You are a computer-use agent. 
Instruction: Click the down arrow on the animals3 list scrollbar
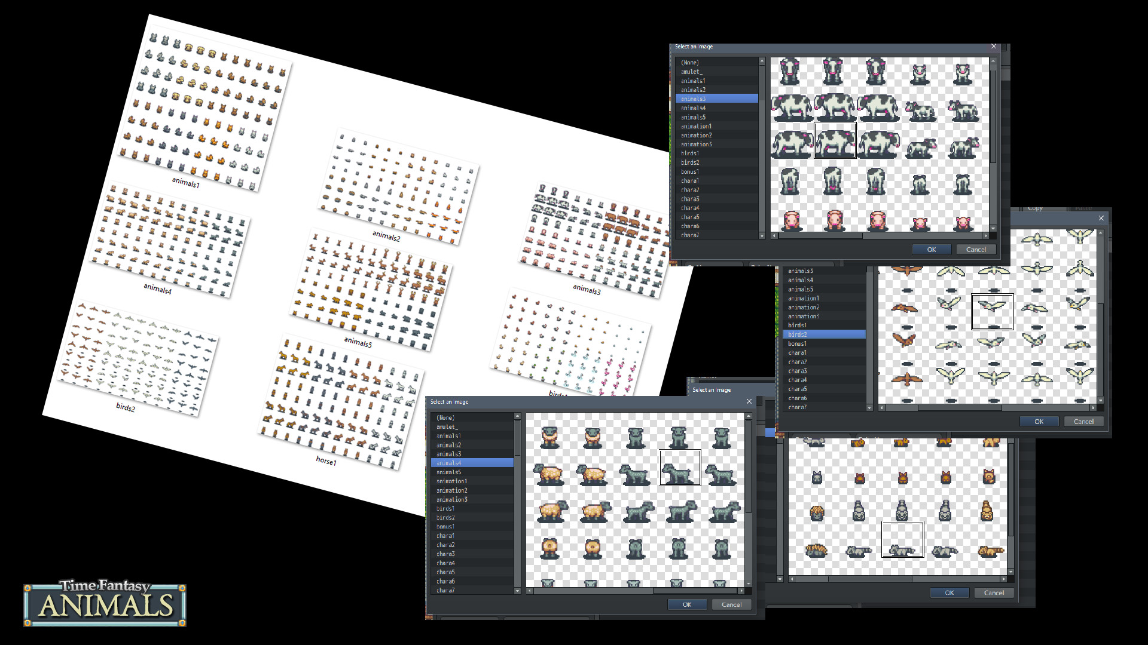[762, 235]
